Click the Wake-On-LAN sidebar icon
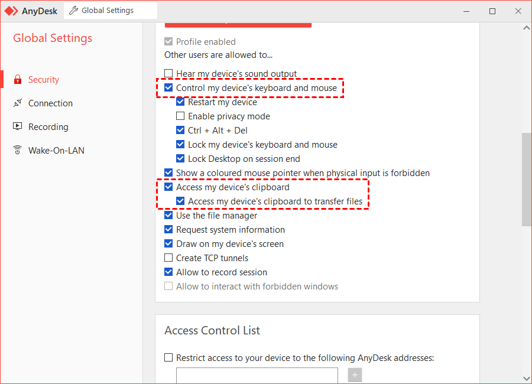 pos(17,151)
